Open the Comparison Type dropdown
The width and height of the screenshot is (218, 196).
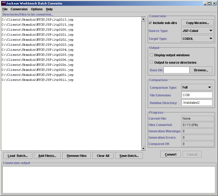point(197,87)
